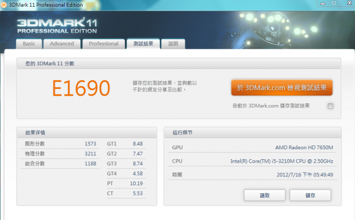Click the GT2 value 7.47
Viewport: 355px width, 220px height.
(138, 154)
